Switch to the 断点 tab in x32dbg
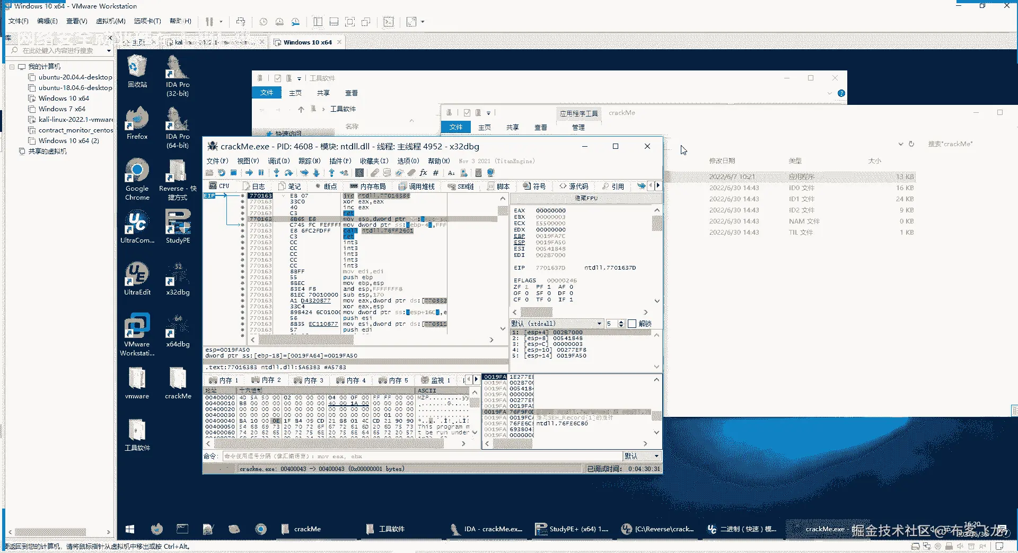This screenshot has height=553, width=1018. pyautogui.click(x=326, y=186)
